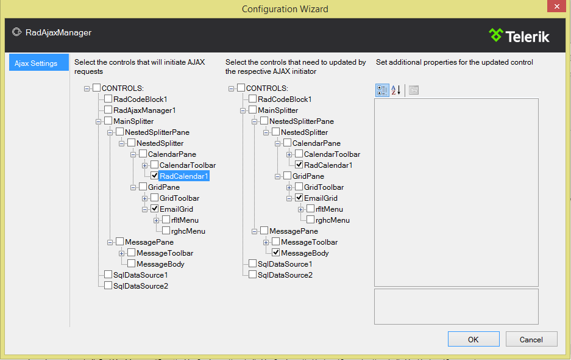Collapse MessagePane in updated controls tree

[x=255, y=231]
